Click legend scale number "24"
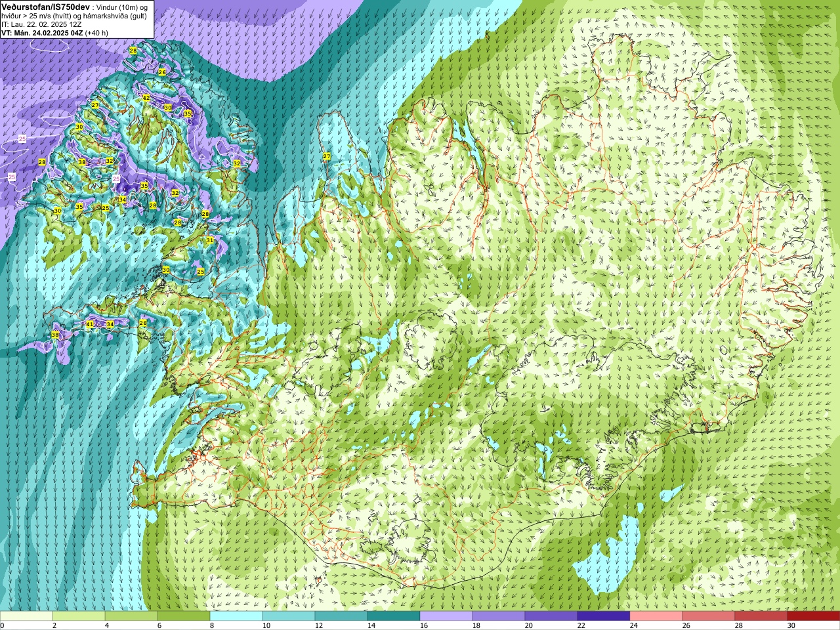Screen dimensions: 840x630 point(634,625)
